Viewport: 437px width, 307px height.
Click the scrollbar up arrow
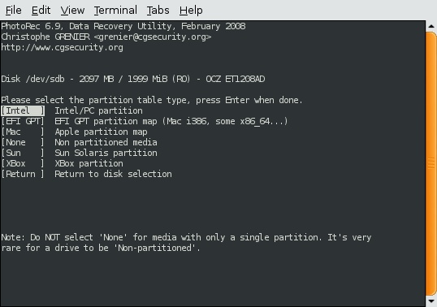tap(431, 26)
